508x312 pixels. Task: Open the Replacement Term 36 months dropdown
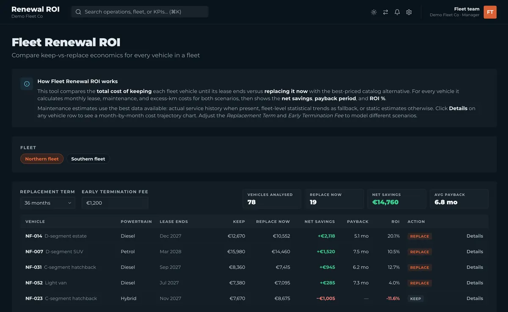coord(47,203)
